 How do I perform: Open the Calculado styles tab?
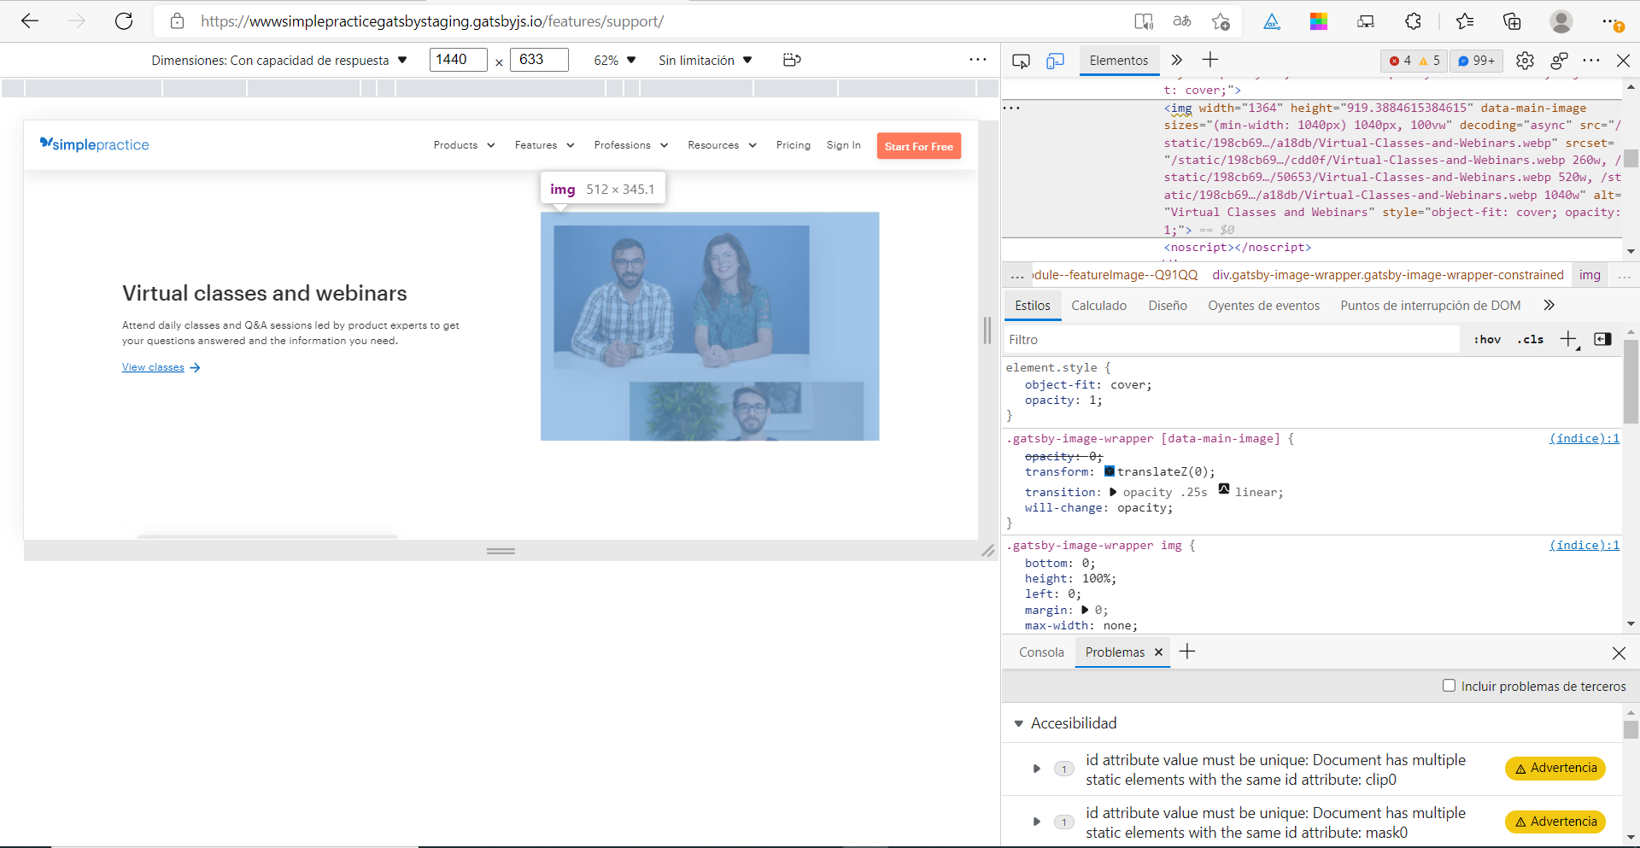[1098, 305]
